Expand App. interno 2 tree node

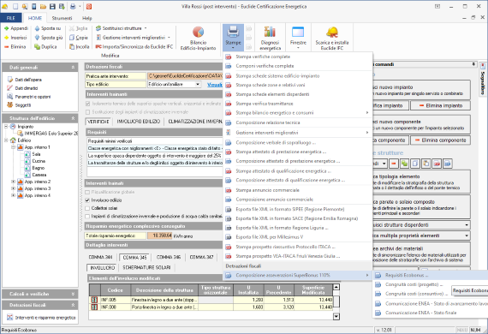click(x=13, y=182)
